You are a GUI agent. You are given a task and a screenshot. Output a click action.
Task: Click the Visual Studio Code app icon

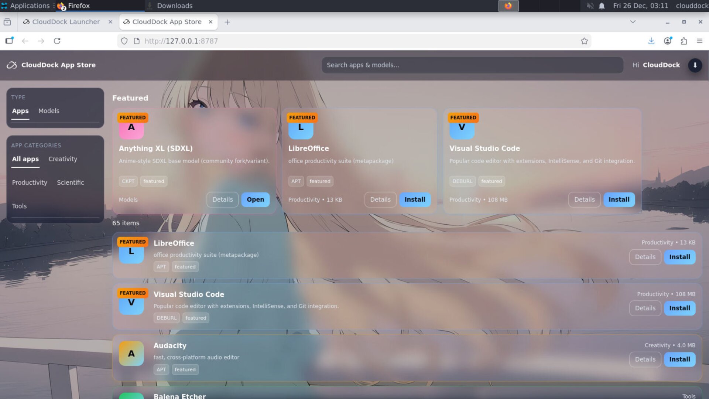pos(462,127)
